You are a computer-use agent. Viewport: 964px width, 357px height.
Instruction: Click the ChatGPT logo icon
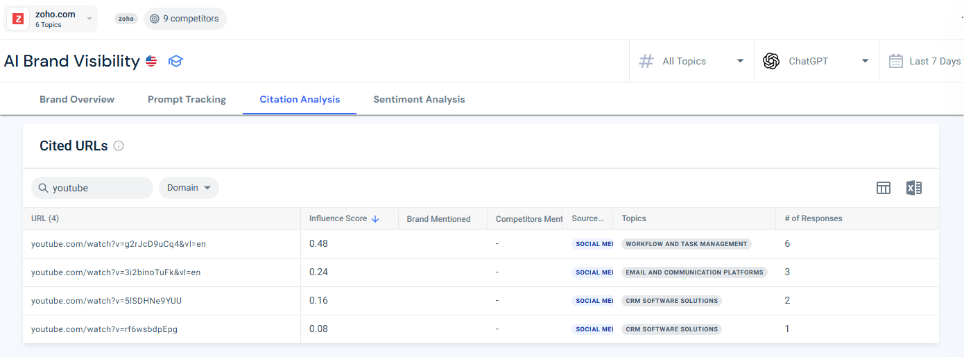coord(771,61)
